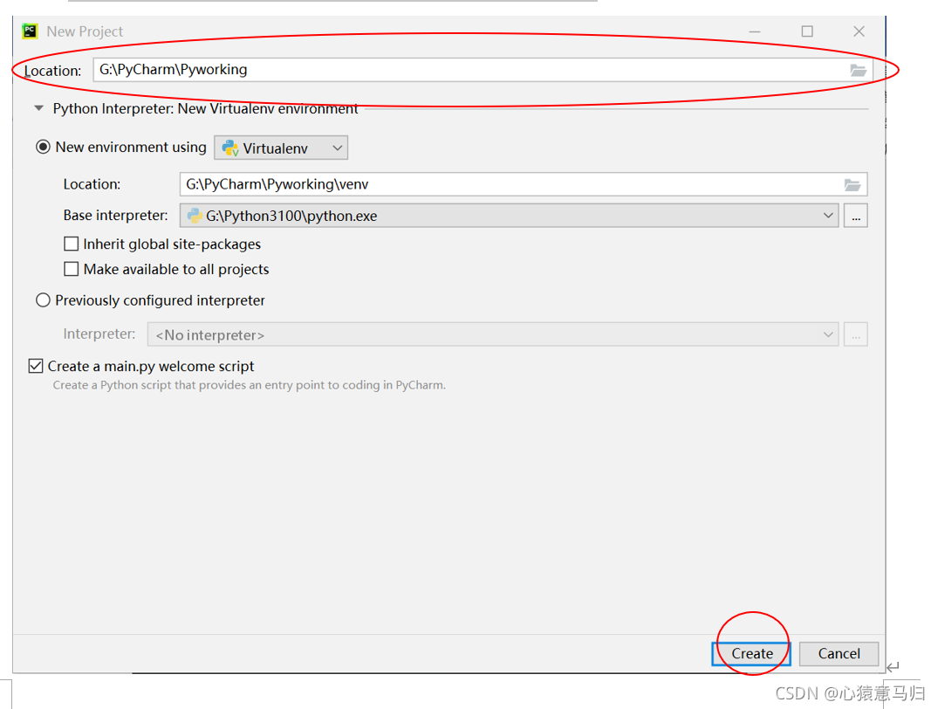Click the Cancel button
The width and height of the screenshot is (938, 709).
coord(839,653)
